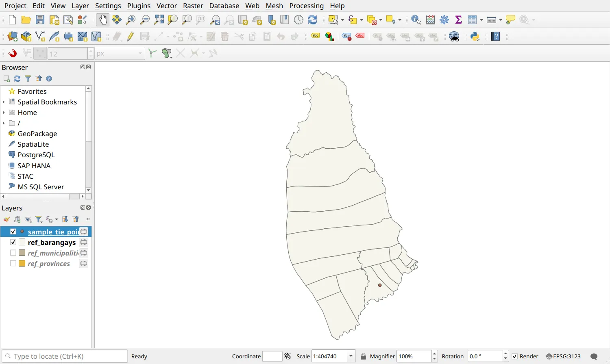610x364 pixels.
Task: Expand the Home tree node
Action: (4, 113)
